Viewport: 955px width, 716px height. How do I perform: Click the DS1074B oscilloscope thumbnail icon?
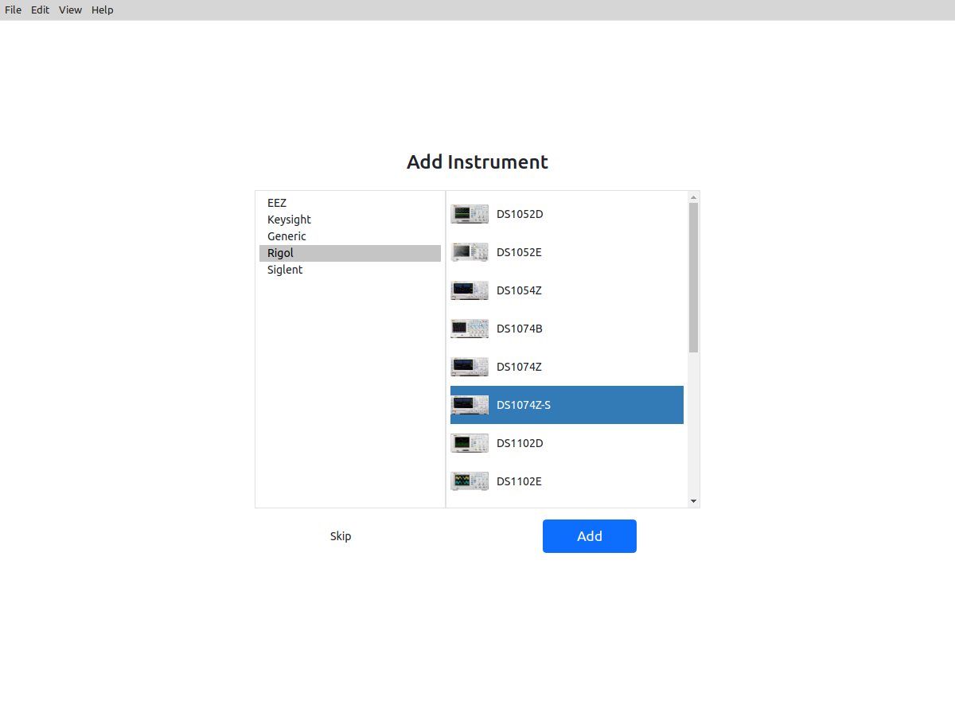pos(470,329)
